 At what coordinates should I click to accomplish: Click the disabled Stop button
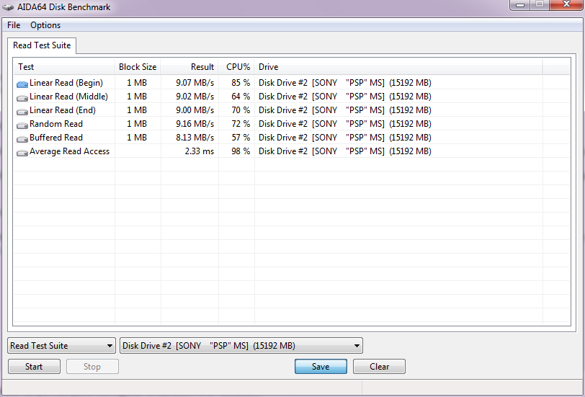click(x=92, y=367)
